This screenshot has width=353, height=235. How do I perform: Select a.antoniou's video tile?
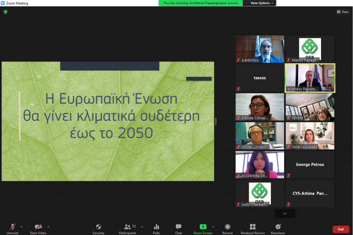(260, 49)
